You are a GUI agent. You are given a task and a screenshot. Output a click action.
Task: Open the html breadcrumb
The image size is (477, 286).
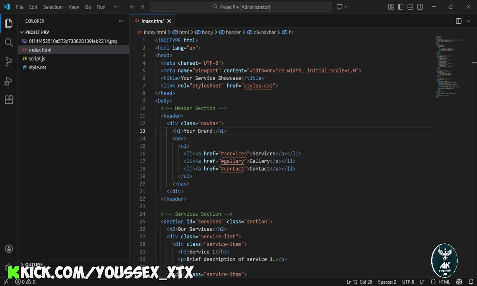[x=181, y=32]
